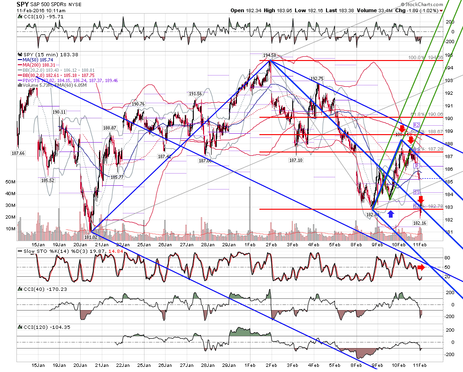The width and height of the screenshot is (463, 372).
Task: Click the 187.10 price label
Action: coord(296,160)
